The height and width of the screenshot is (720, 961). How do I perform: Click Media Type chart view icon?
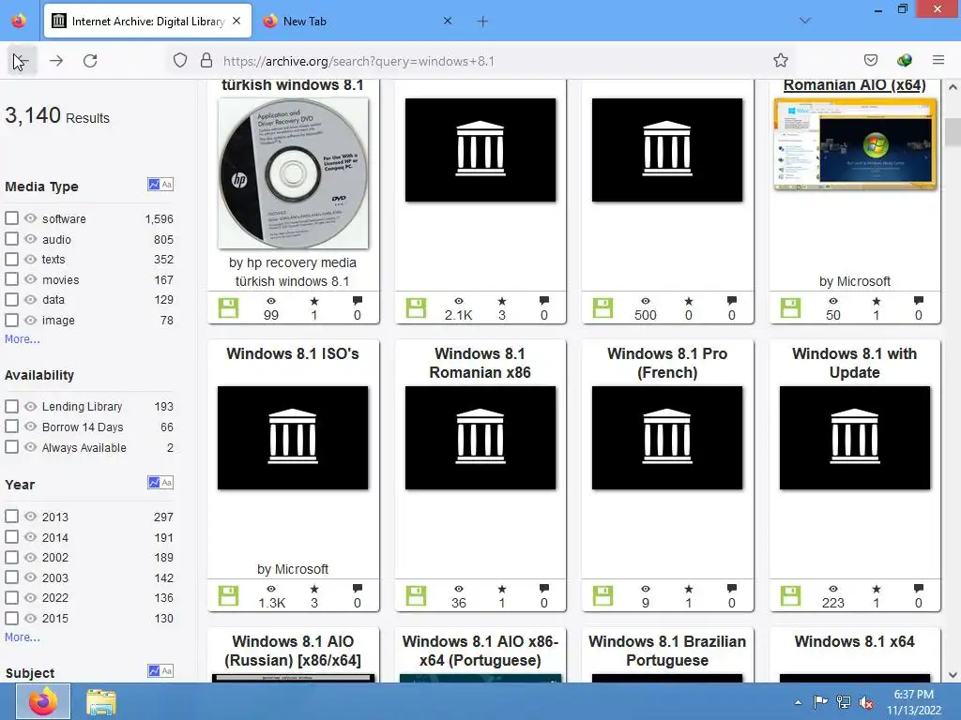154,185
